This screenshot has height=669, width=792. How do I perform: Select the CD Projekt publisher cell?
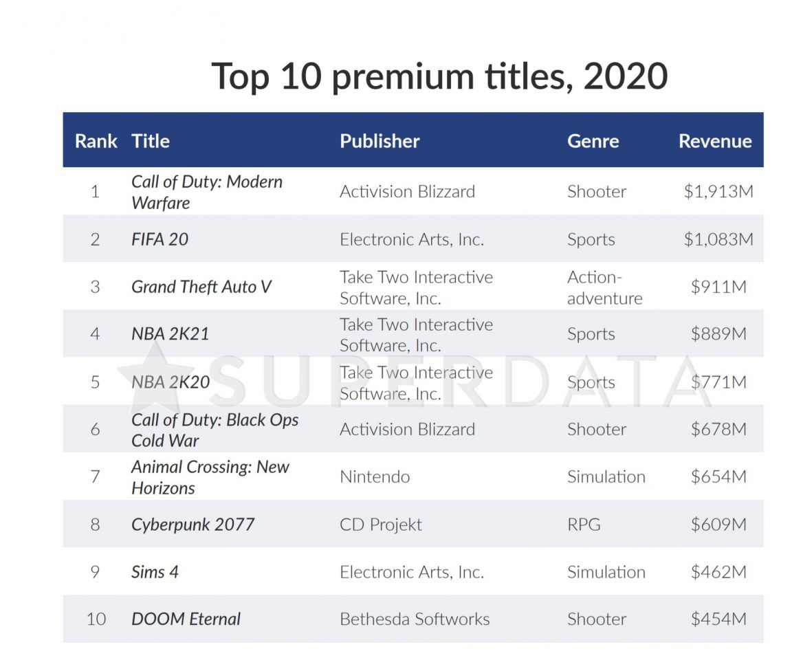381,525
